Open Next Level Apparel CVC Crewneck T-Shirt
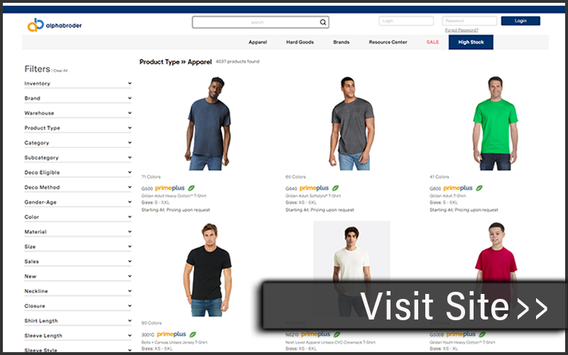 pos(330,342)
